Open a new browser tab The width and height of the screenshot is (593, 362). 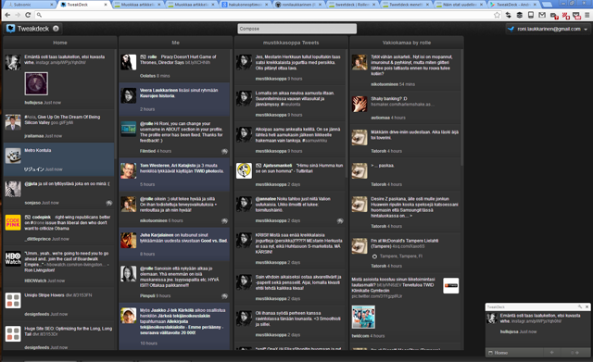[x=547, y=5]
